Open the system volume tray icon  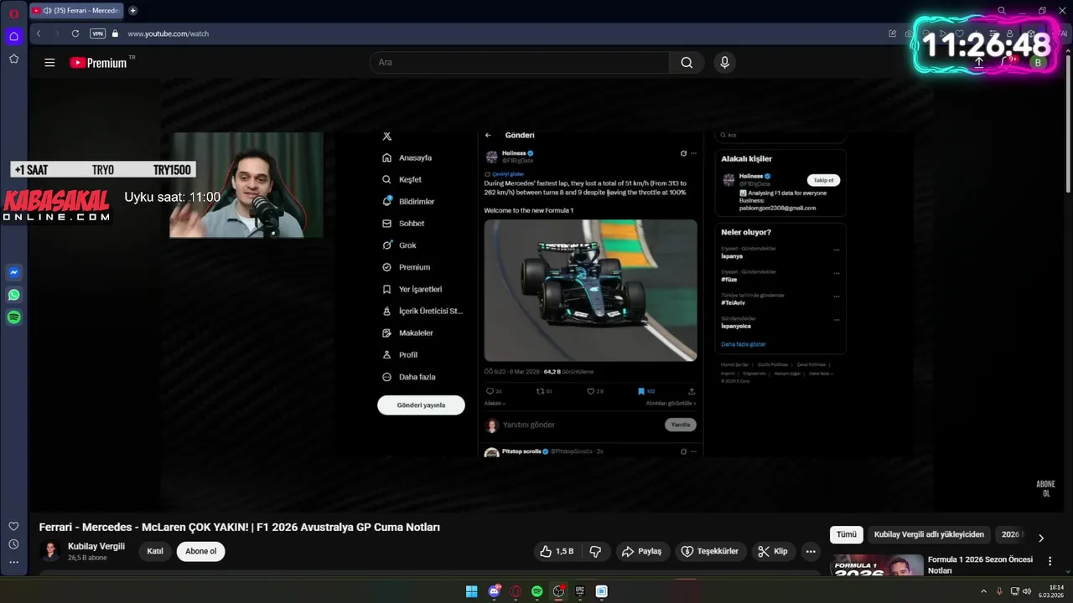(1027, 591)
